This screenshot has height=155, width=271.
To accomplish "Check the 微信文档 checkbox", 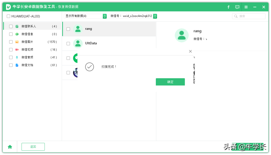I will click(x=11, y=65).
